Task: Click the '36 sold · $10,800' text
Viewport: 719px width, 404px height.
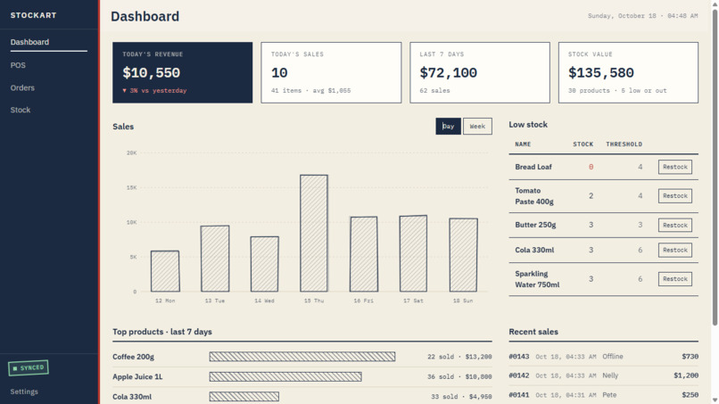Action: [459, 377]
